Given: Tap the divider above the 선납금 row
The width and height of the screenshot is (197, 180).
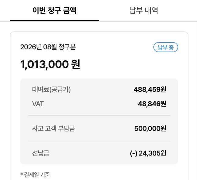Looking at the screenshot, I should pyautogui.click(x=99, y=142).
